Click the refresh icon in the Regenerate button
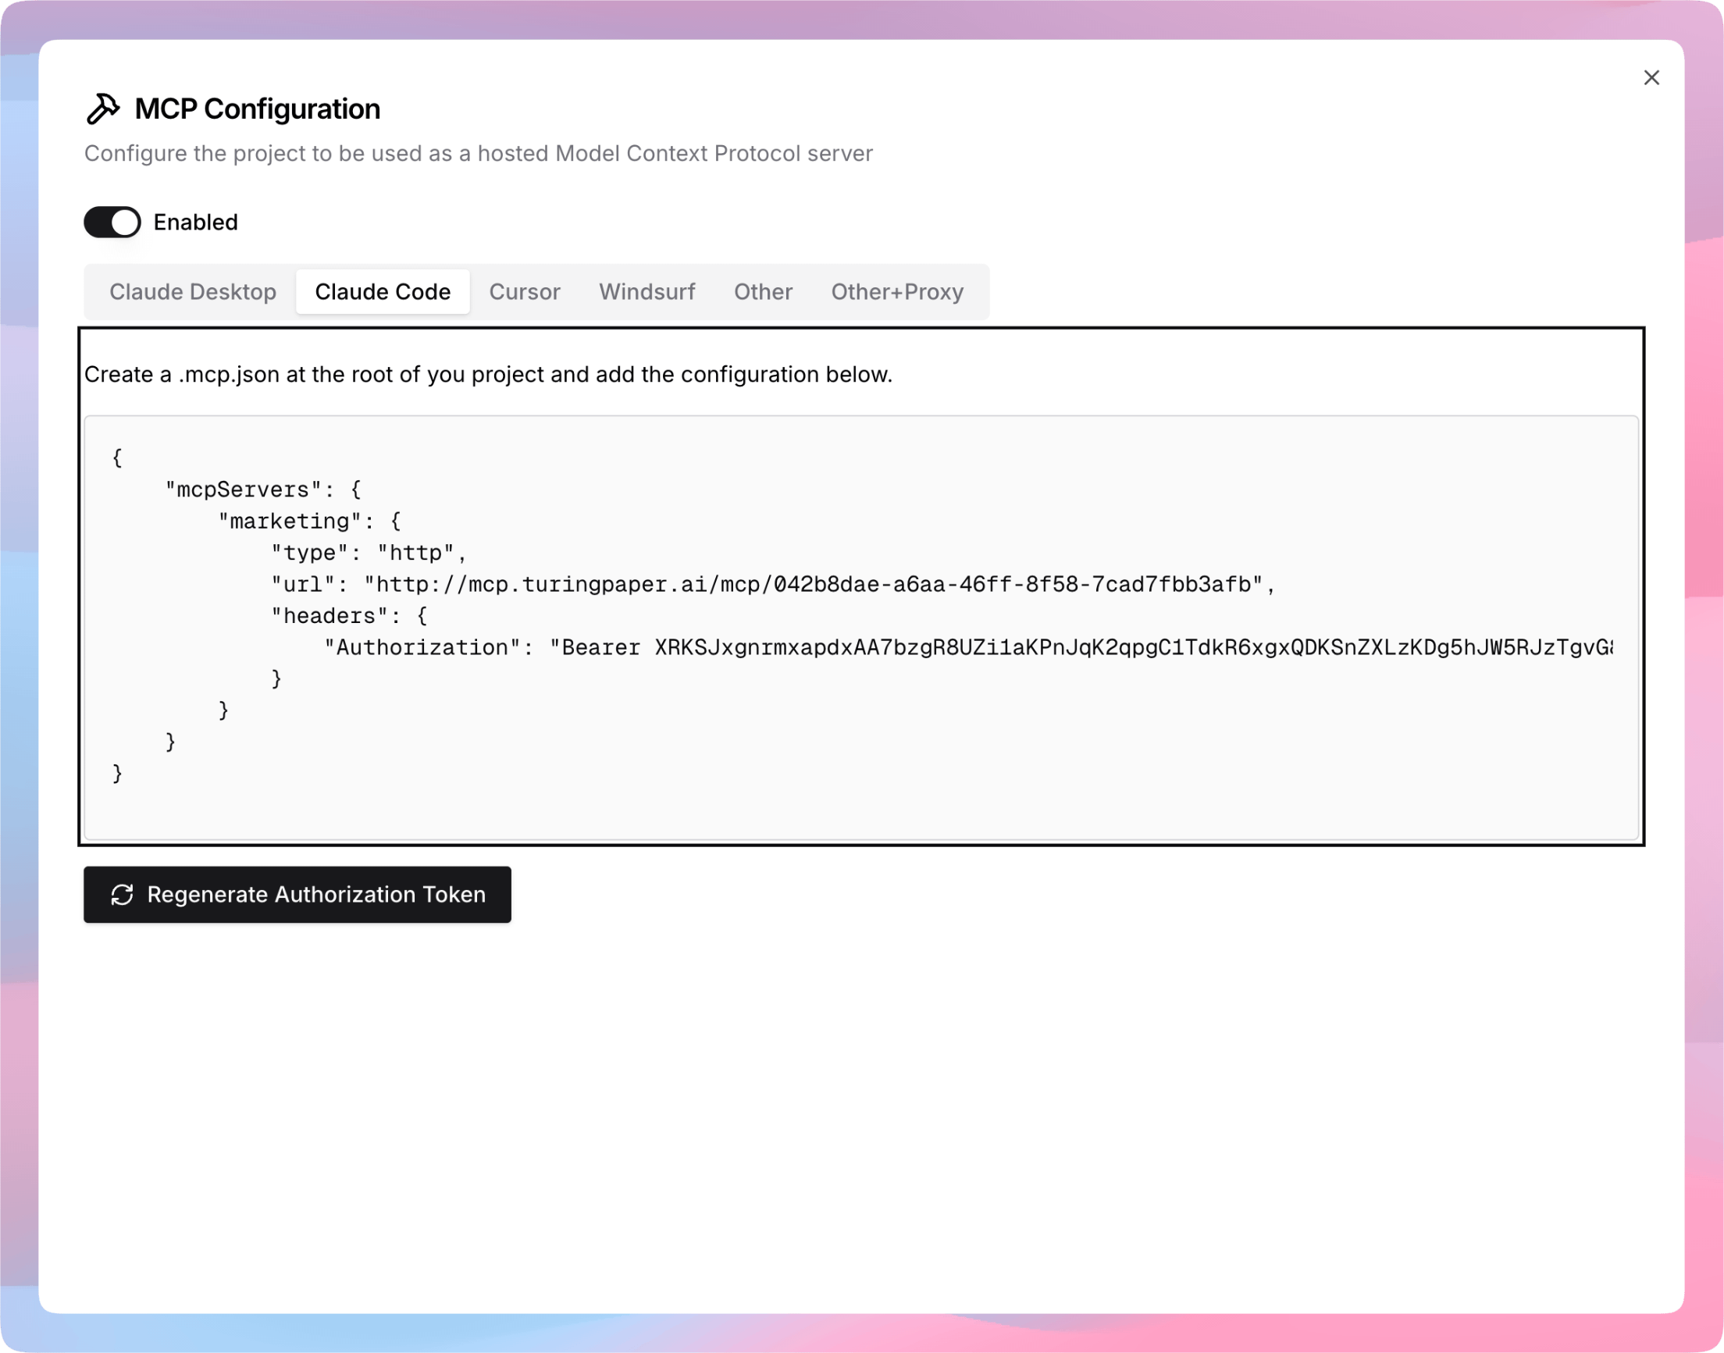The width and height of the screenshot is (1724, 1353). click(x=122, y=895)
